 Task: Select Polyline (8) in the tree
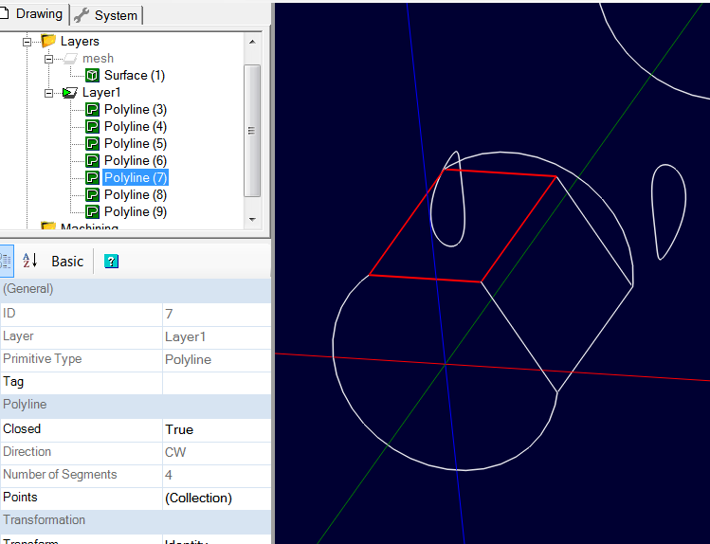coord(136,194)
